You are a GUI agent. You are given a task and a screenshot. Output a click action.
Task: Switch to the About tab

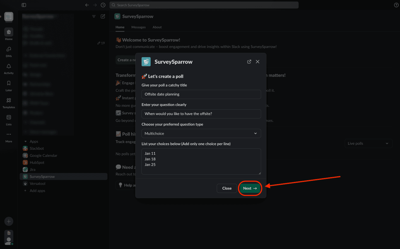click(x=157, y=27)
